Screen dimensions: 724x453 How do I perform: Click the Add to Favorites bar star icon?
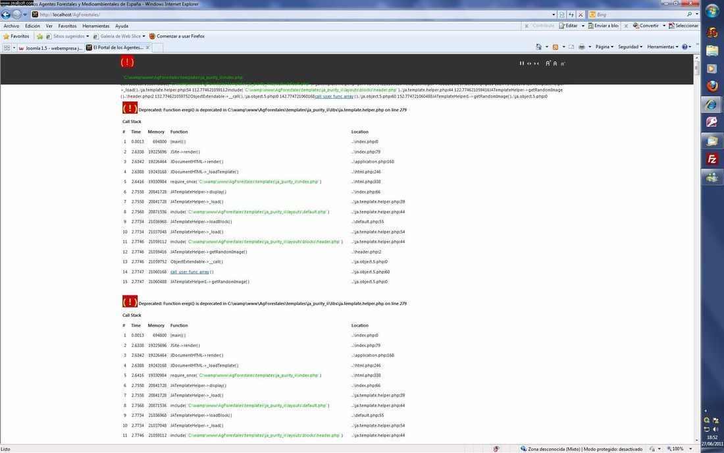click(39, 36)
